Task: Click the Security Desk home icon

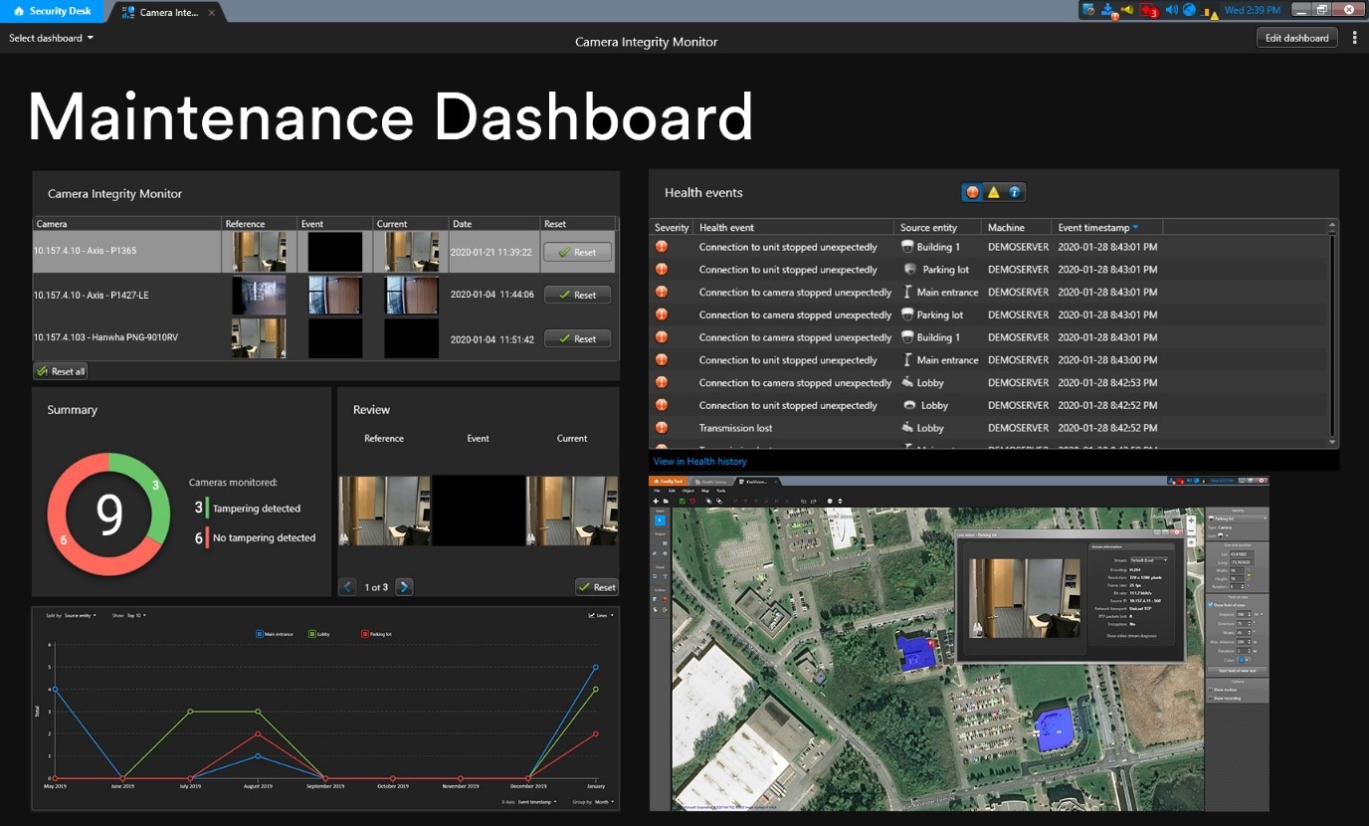Action: point(18,11)
